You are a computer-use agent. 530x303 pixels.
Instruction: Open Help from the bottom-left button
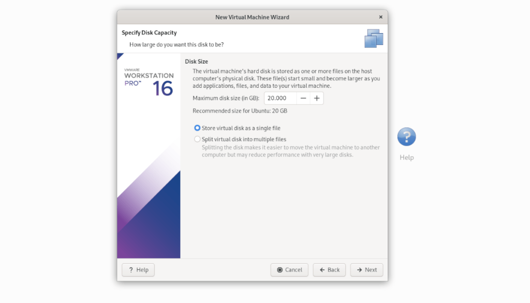coord(138,269)
